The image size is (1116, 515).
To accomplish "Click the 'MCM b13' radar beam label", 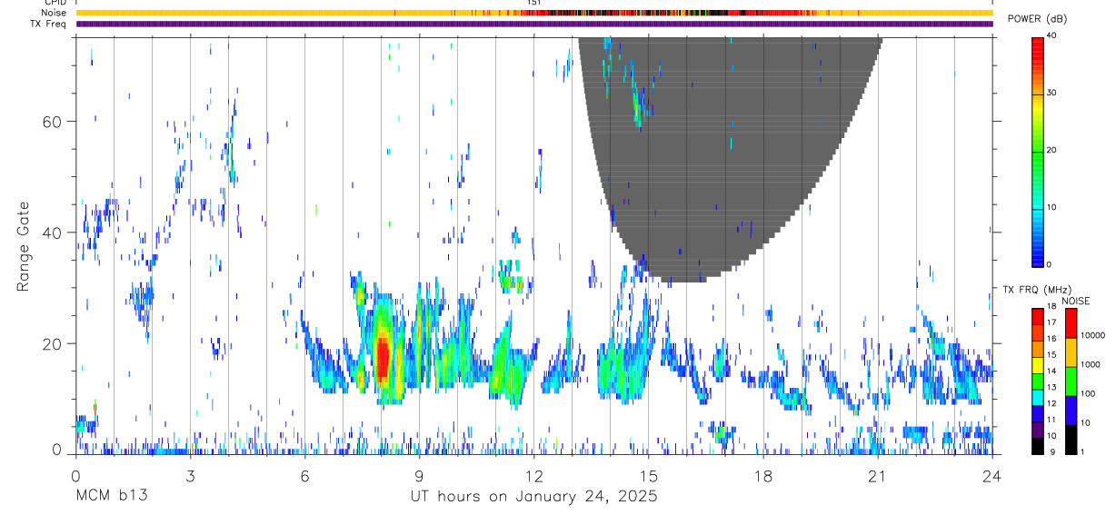I will 112,497.
